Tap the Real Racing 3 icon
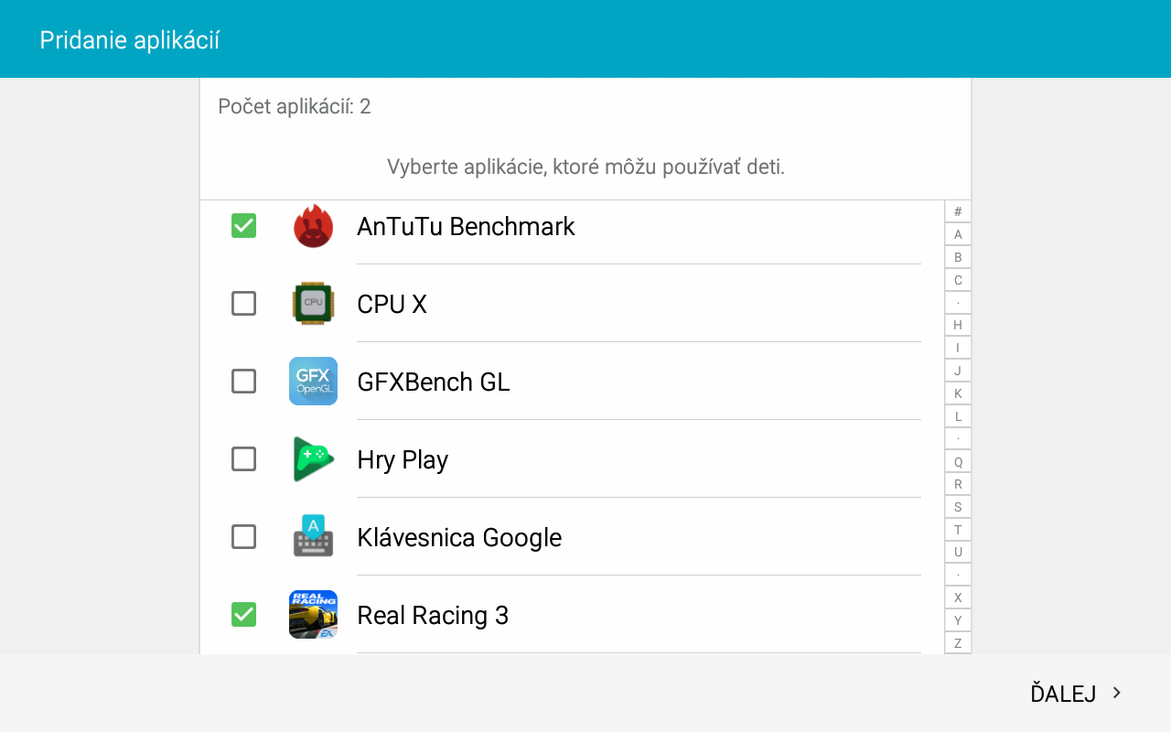The image size is (1171, 732). pyautogui.click(x=313, y=615)
